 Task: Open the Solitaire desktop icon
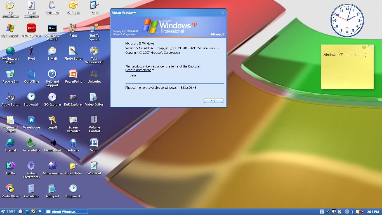tap(73, 145)
